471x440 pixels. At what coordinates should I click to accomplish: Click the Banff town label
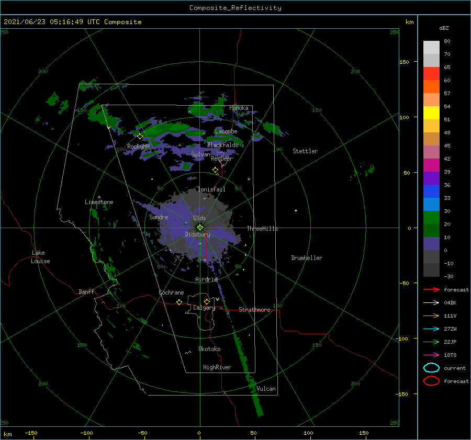coord(86,292)
